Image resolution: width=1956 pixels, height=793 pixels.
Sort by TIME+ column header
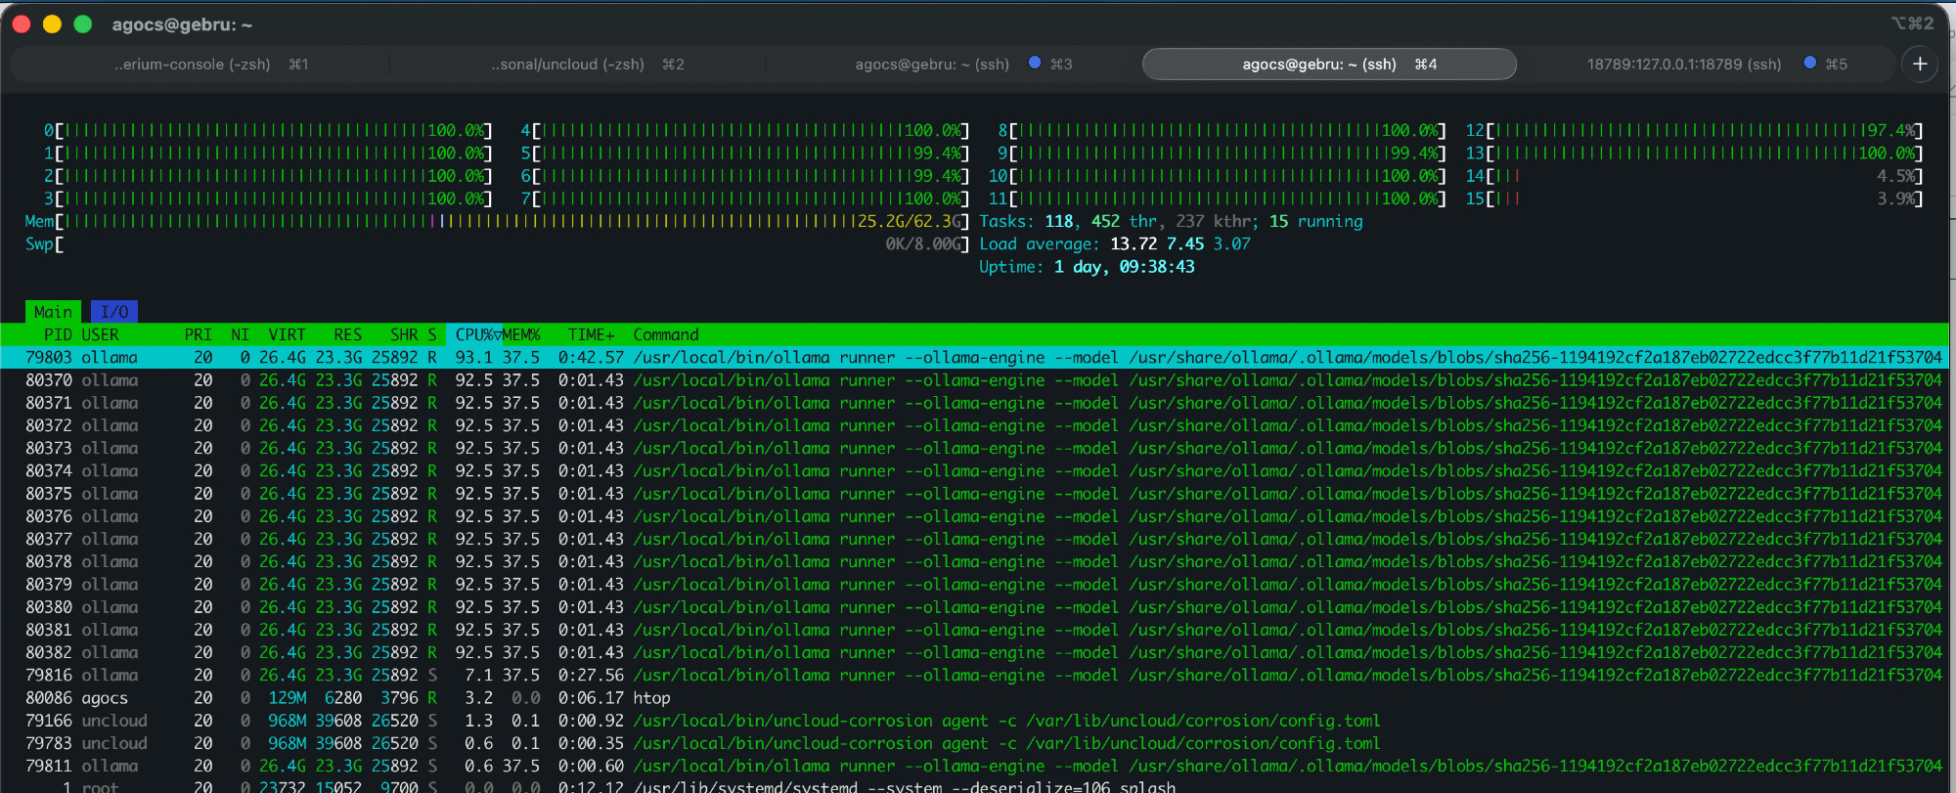point(591,334)
